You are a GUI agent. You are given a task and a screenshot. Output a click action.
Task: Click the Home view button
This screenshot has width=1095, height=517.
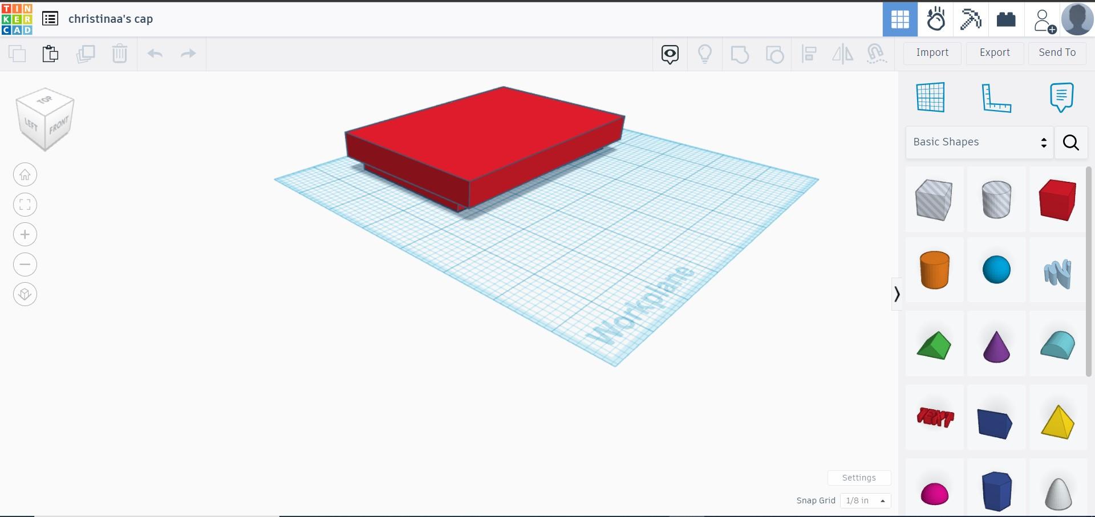pos(25,174)
